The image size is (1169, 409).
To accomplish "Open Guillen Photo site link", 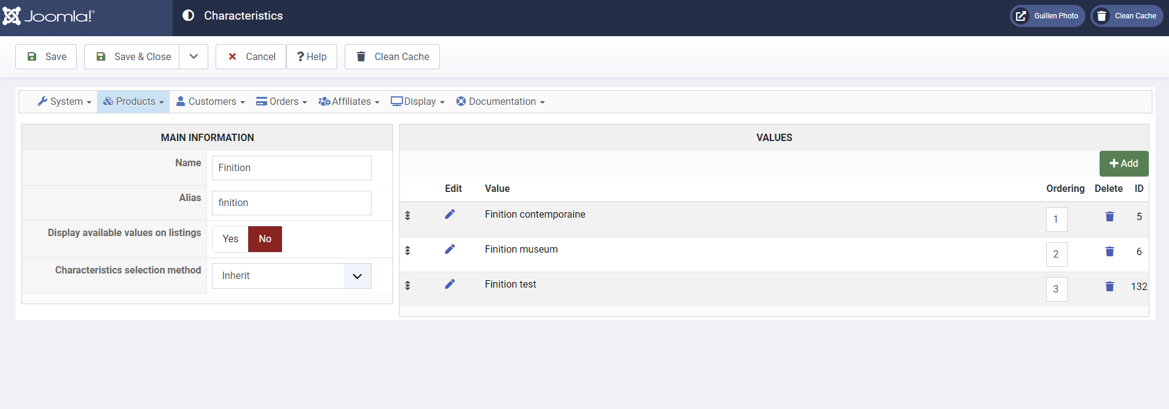I will point(1047,16).
